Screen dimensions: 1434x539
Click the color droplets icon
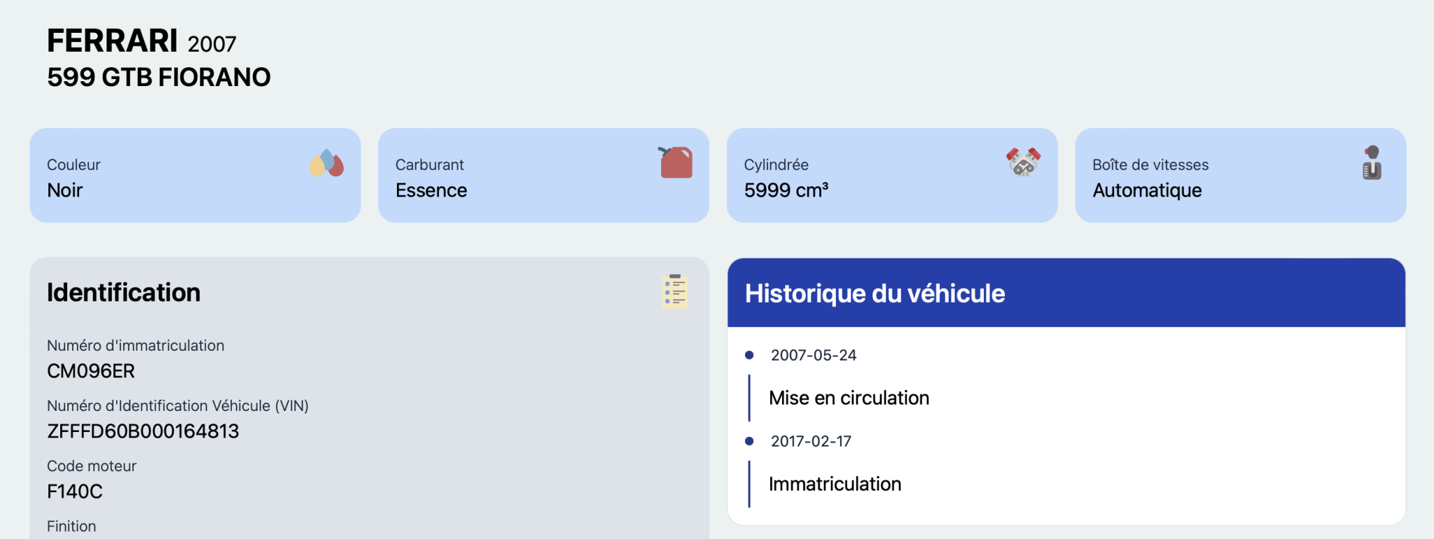coord(326,163)
